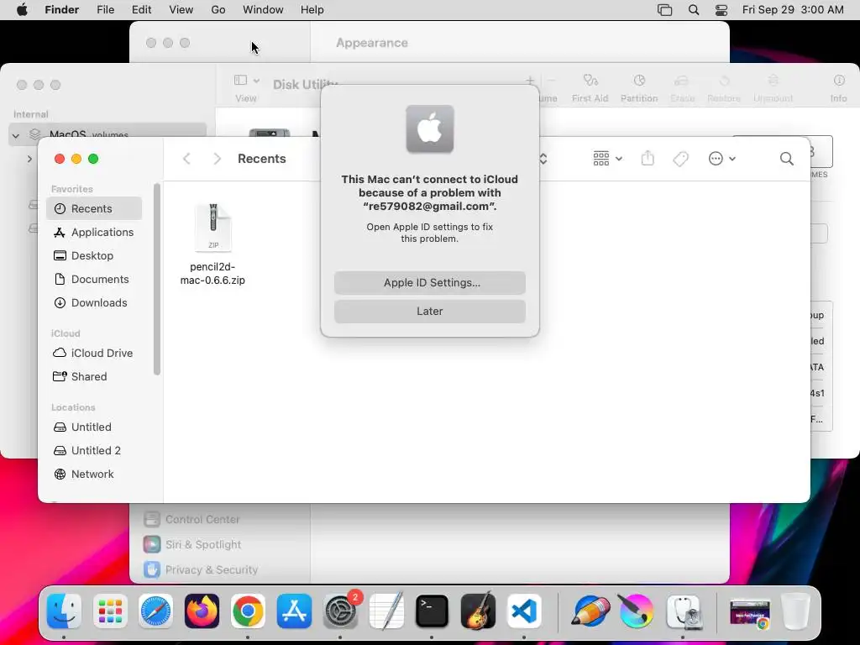This screenshot has height=645, width=860.
Task: Go back in Finder window
Action: point(186,159)
